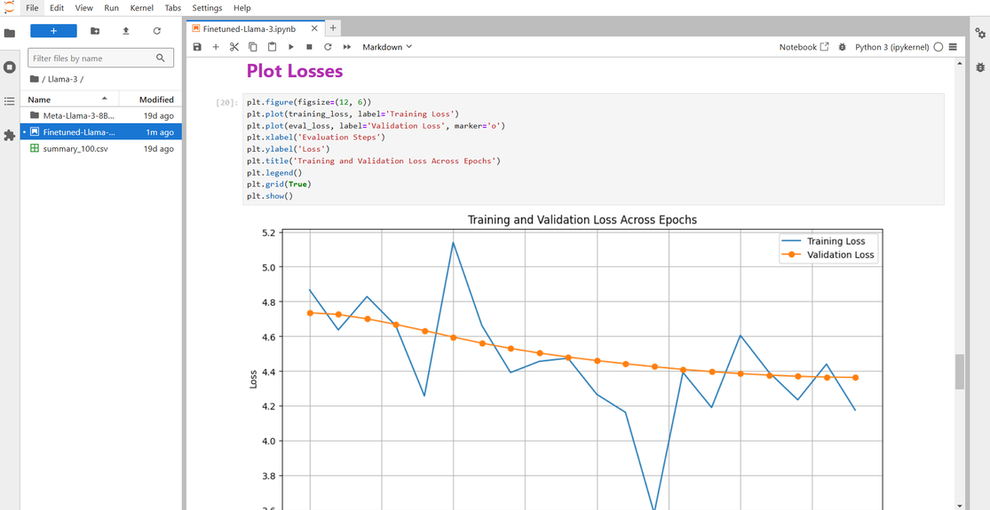Click the notebook vertical scrollbar thumb
The width and height of the screenshot is (990, 510).
[960, 372]
